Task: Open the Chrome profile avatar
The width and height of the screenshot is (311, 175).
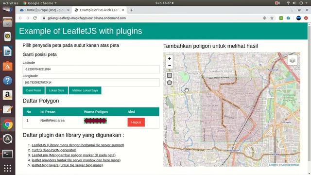Action: click(298, 18)
